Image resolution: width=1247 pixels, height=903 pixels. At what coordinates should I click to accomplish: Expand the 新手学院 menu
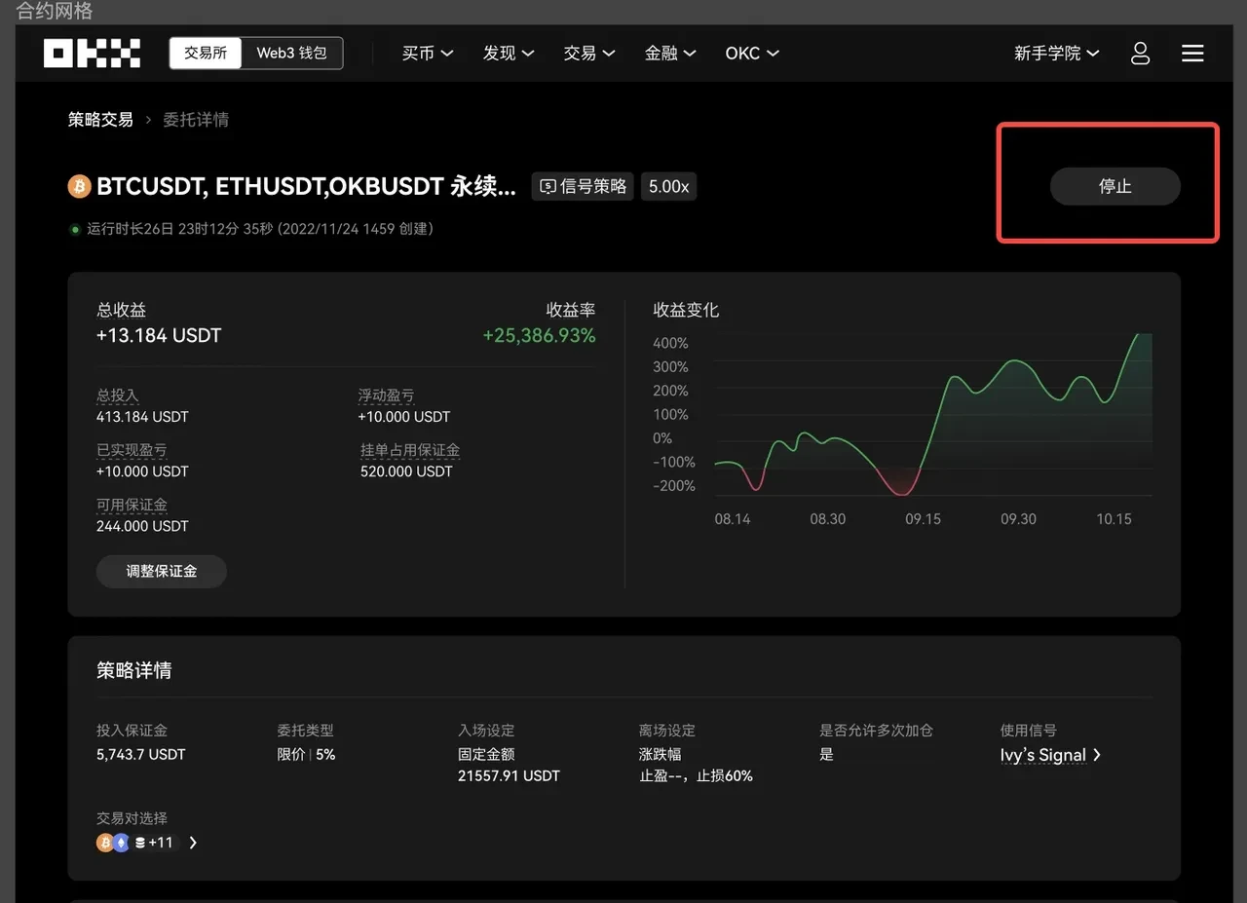[x=1056, y=53]
